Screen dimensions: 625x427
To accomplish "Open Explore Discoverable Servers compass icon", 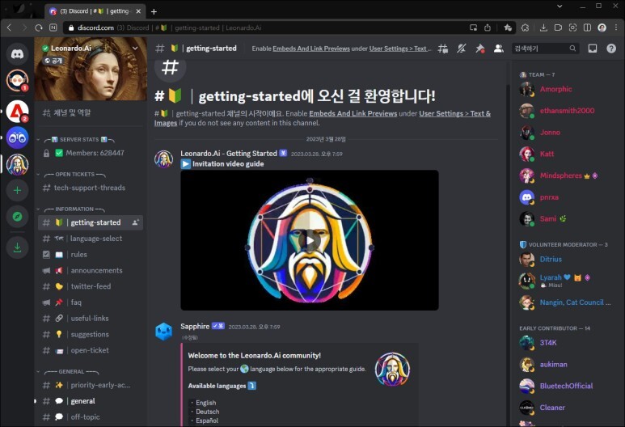I will 17,217.
